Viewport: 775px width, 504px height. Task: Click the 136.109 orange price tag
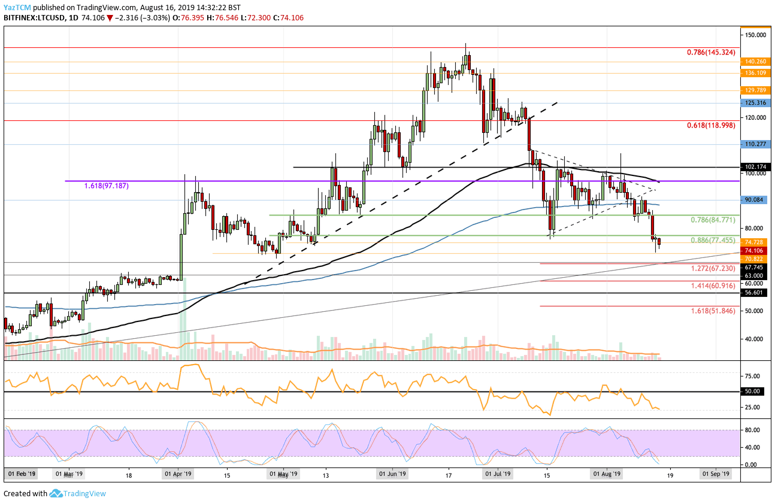[x=755, y=73]
